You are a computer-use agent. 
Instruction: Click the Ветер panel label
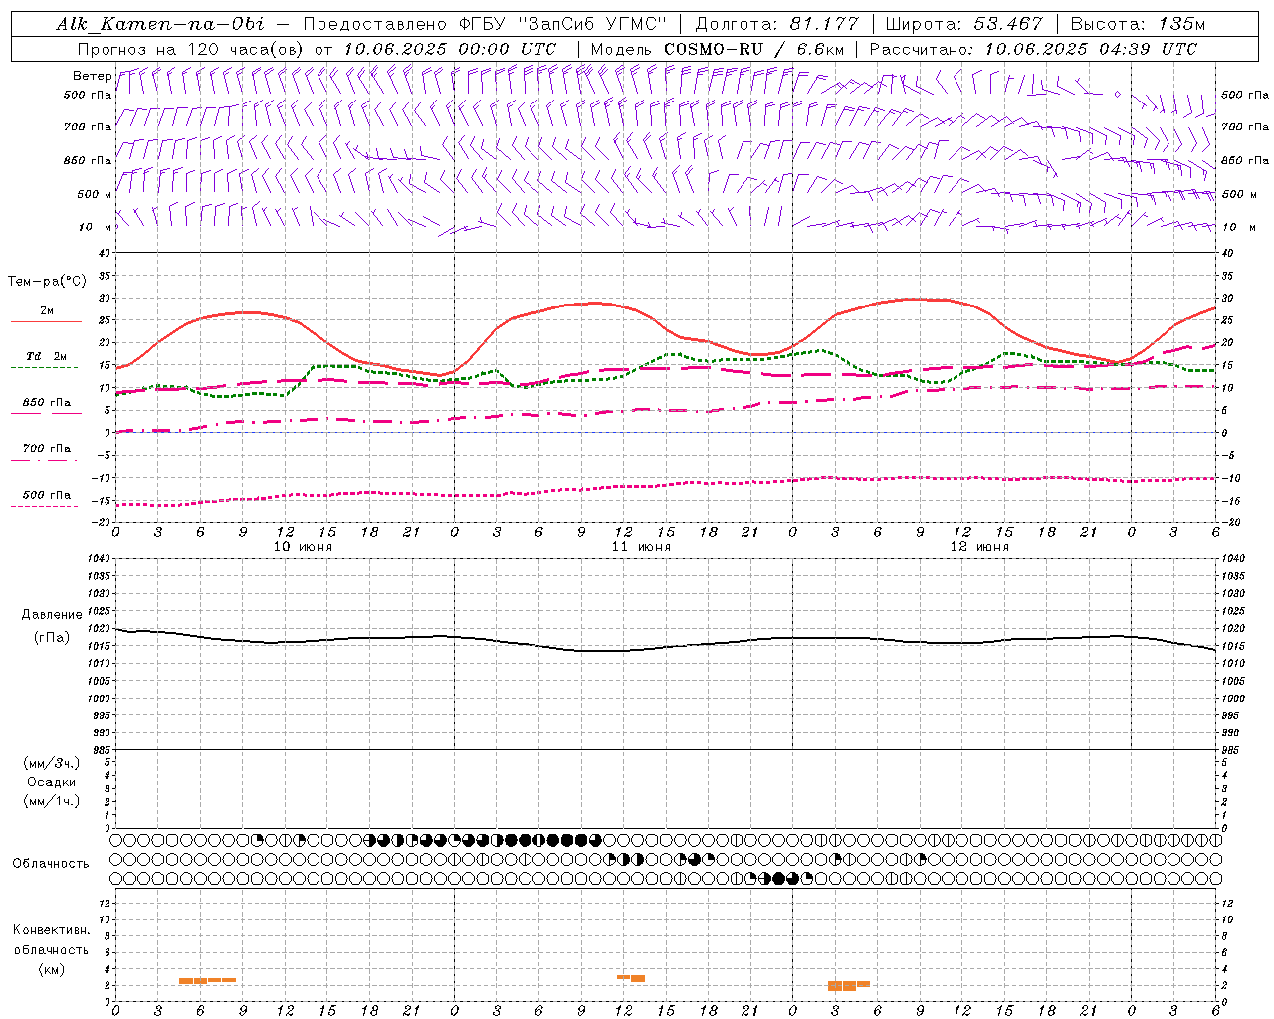93,76
